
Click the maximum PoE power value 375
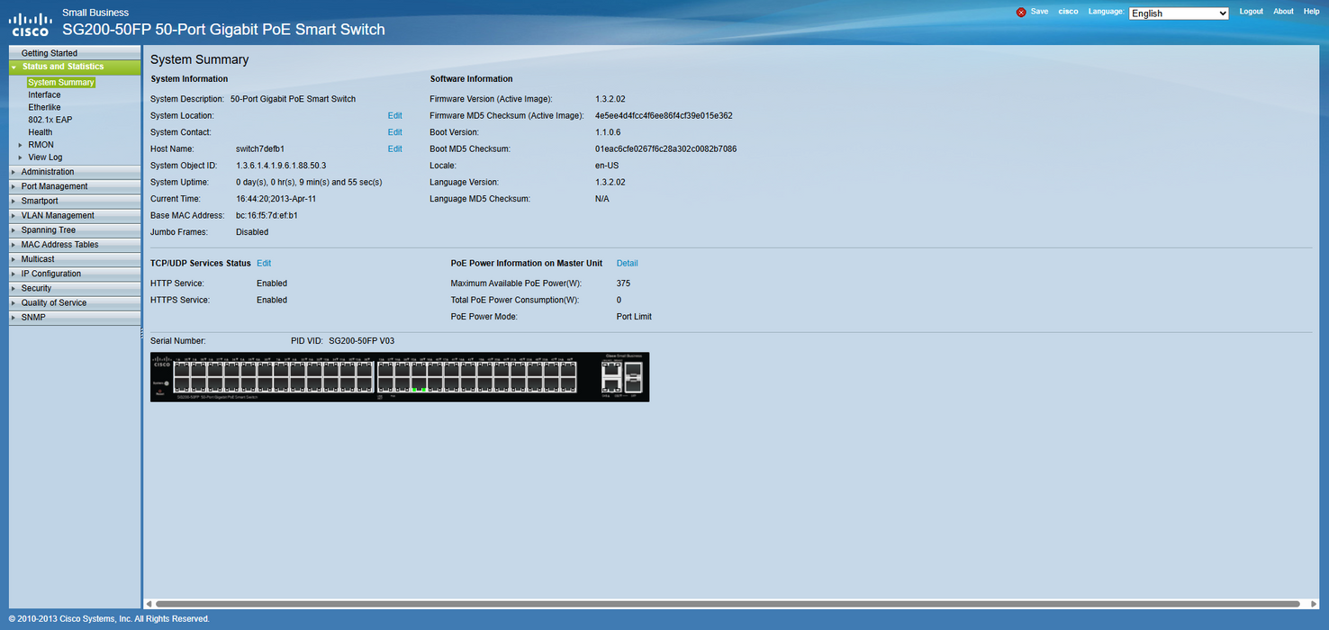pyautogui.click(x=623, y=283)
